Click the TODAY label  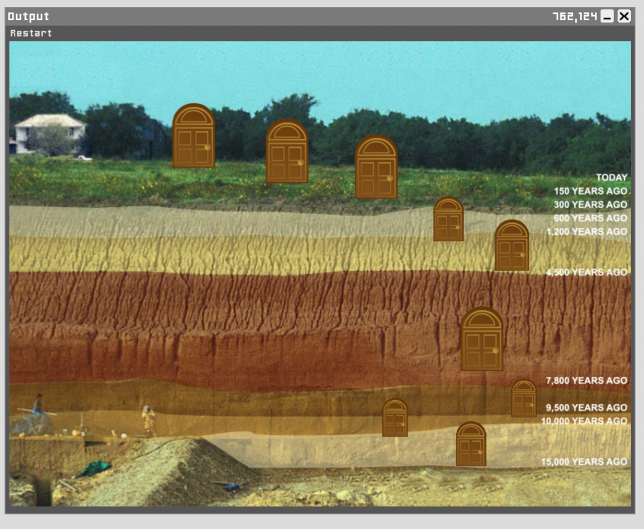coord(611,177)
